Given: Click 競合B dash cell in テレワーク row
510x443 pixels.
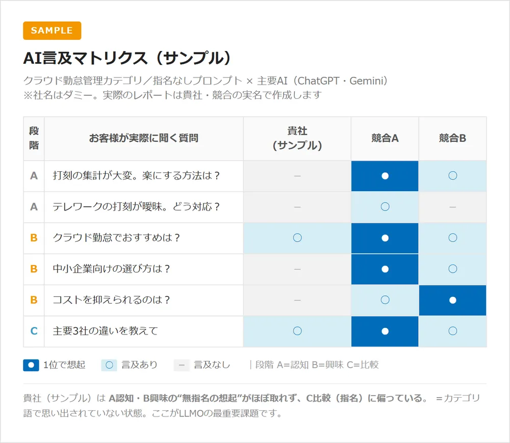Looking at the screenshot, I should coord(452,206).
